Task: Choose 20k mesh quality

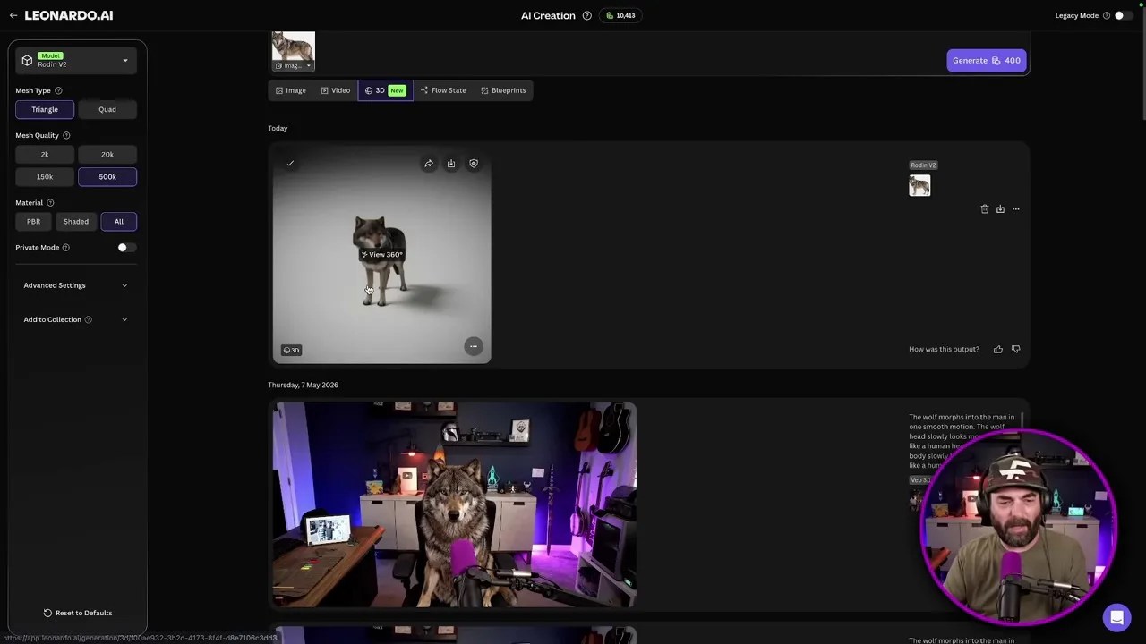Action: pos(107,154)
